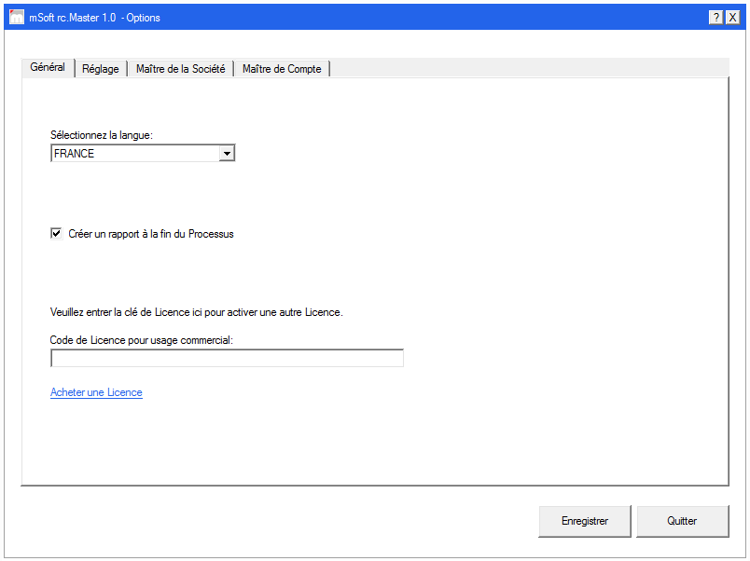Screen dimensions: 750x561
Task: Select the 'Maître de Compte' tab
Action: [x=281, y=68]
